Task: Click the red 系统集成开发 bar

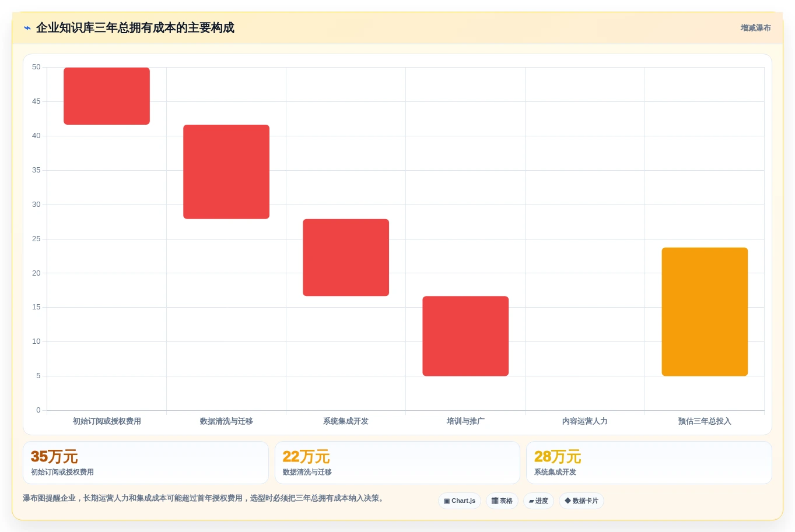Action: point(346,258)
